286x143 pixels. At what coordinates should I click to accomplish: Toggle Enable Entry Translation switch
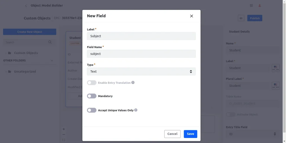pyautogui.click(x=92, y=83)
